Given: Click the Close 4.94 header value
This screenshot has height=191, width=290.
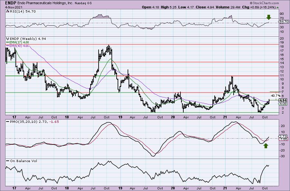Looking at the screenshot, I should pyautogui.click(x=205, y=7).
